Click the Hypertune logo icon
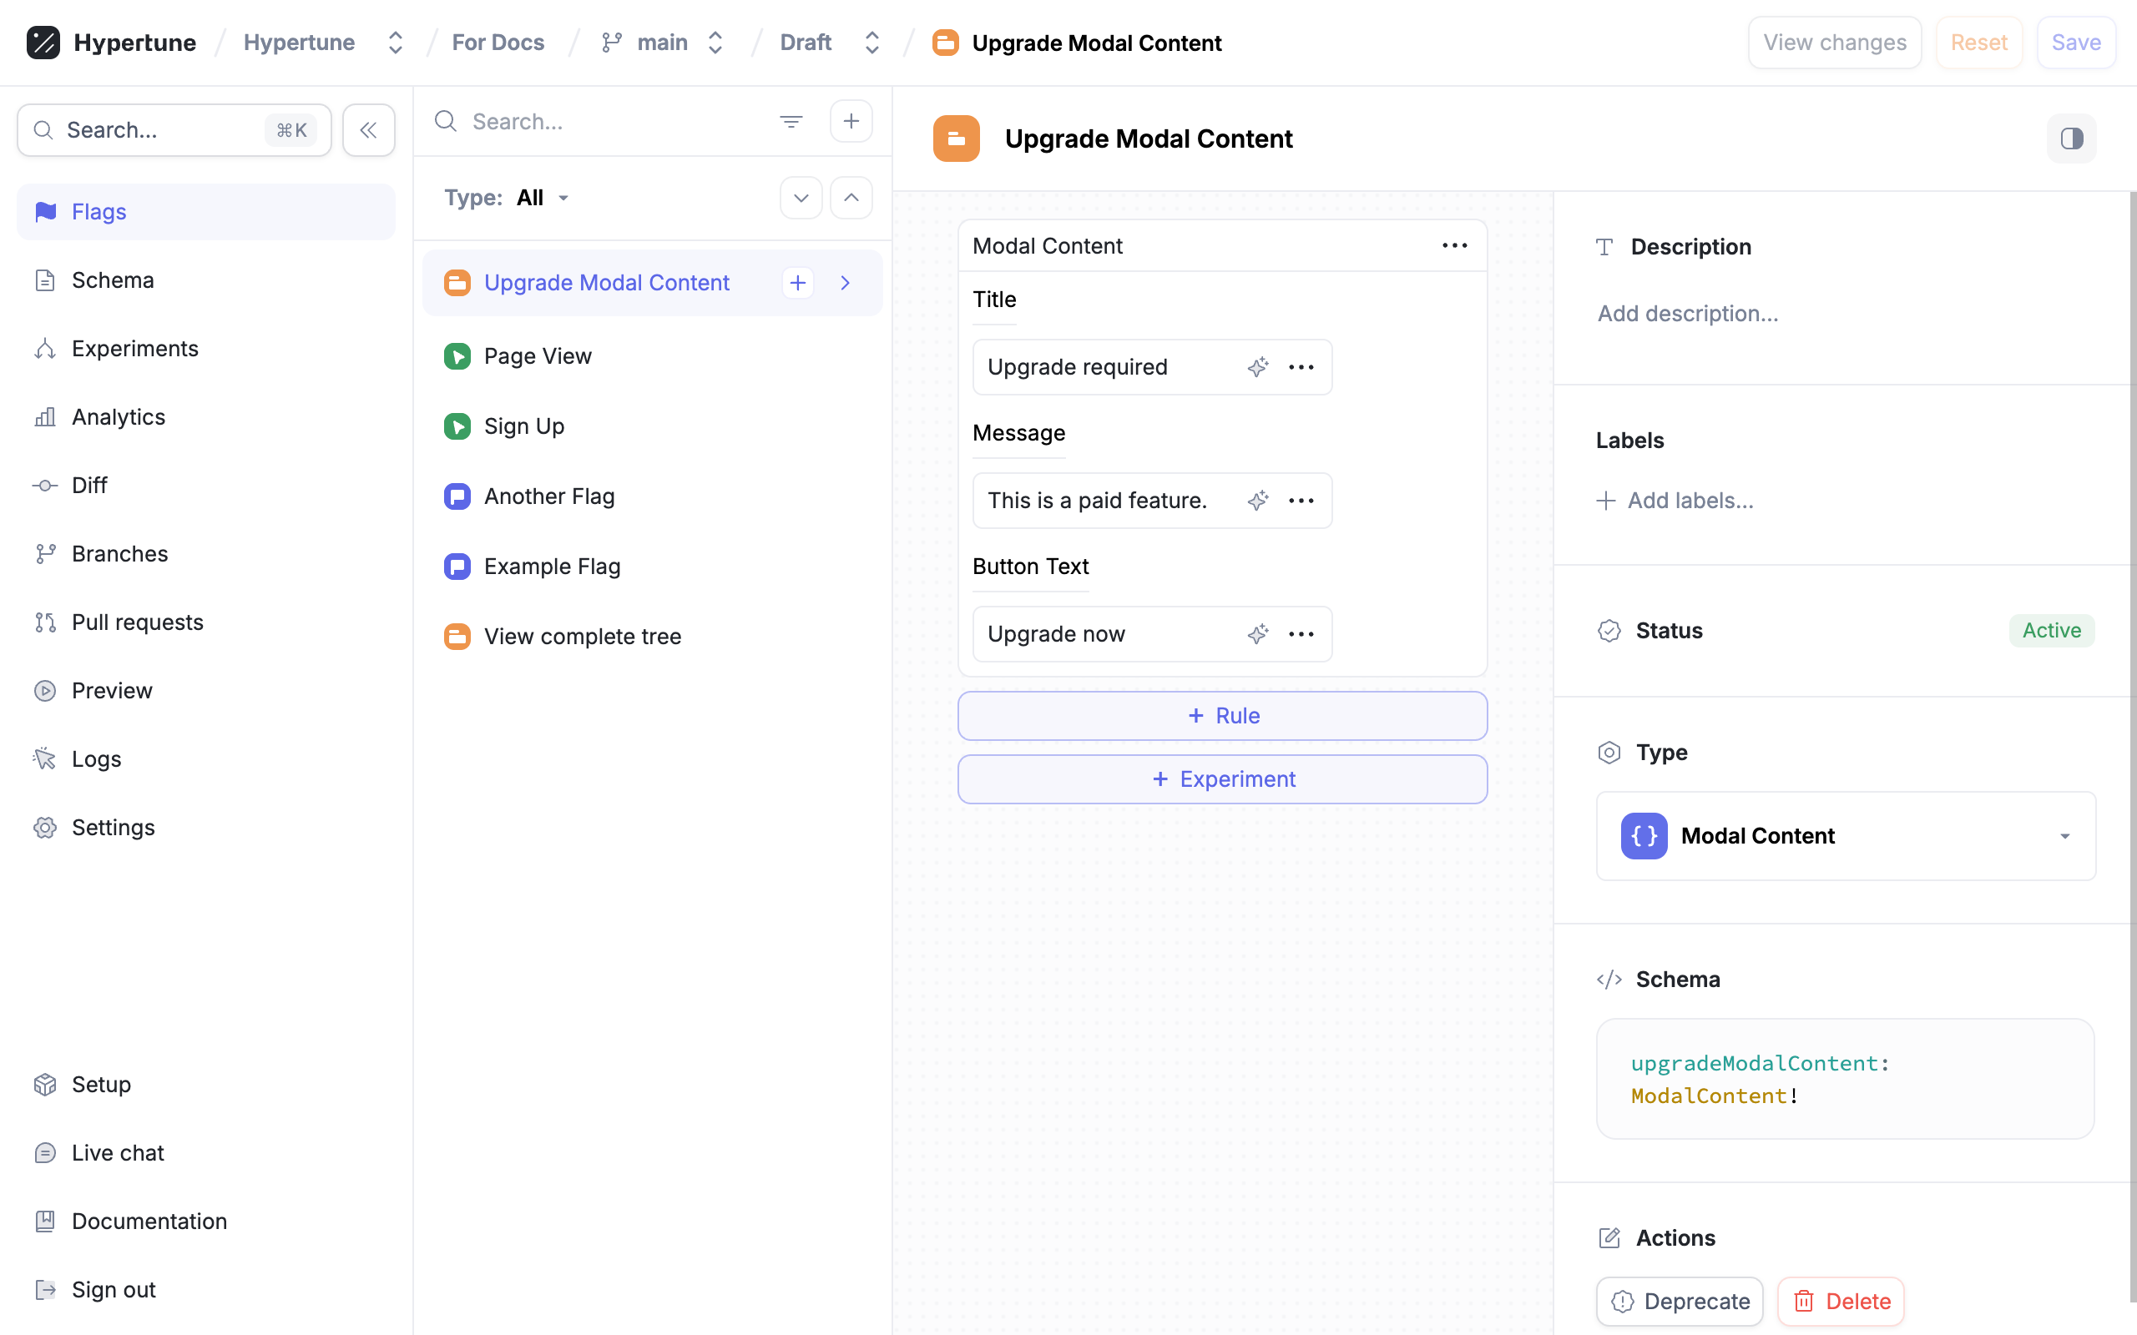The image size is (2137, 1335). tap(43, 43)
